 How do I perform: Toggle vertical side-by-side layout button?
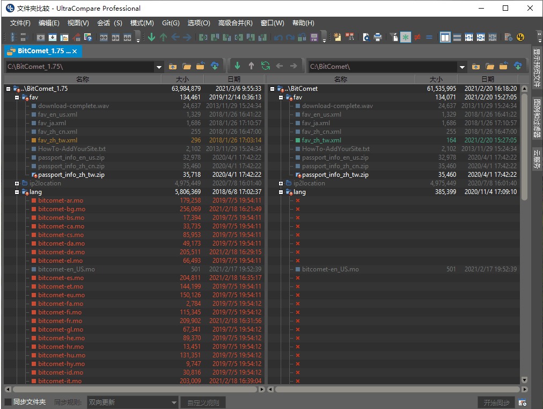445,37
